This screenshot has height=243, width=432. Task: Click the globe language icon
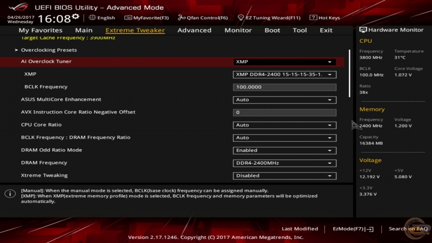click(x=92, y=17)
